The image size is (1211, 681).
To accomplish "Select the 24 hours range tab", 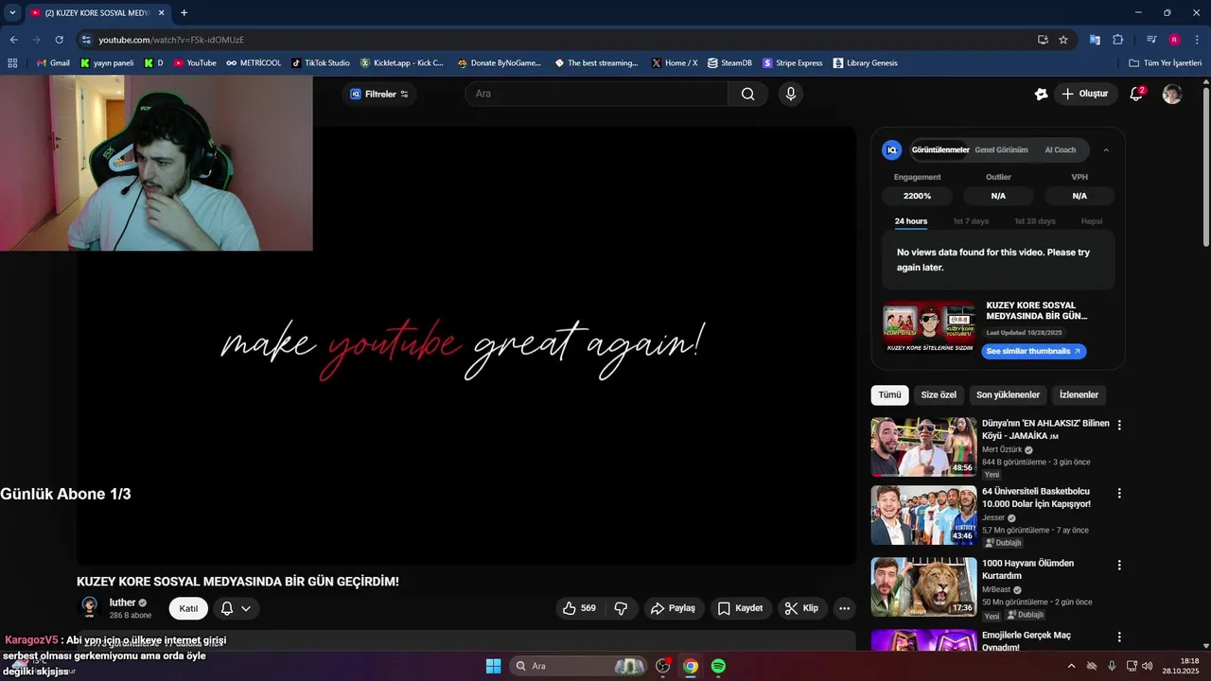I will pyautogui.click(x=911, y=221).
